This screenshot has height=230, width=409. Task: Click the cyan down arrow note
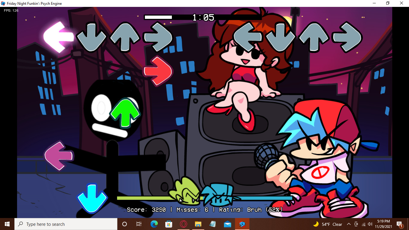click(x=92, y=198)
